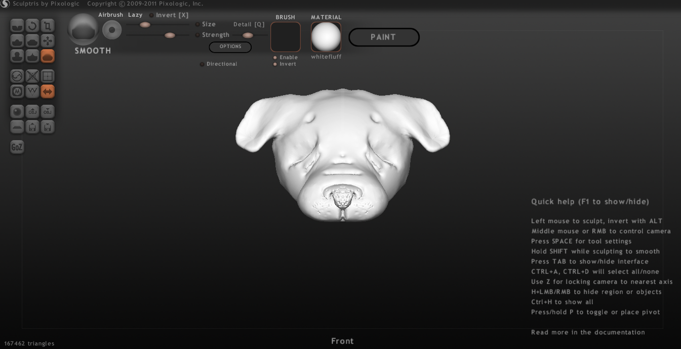Click the Reduce selected mesh icon
The image size is (681, 349).
pos(32,76)
